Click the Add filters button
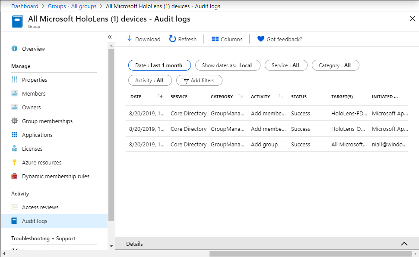The width and height of the screenshot is (419, 257). tap(199, 81)
